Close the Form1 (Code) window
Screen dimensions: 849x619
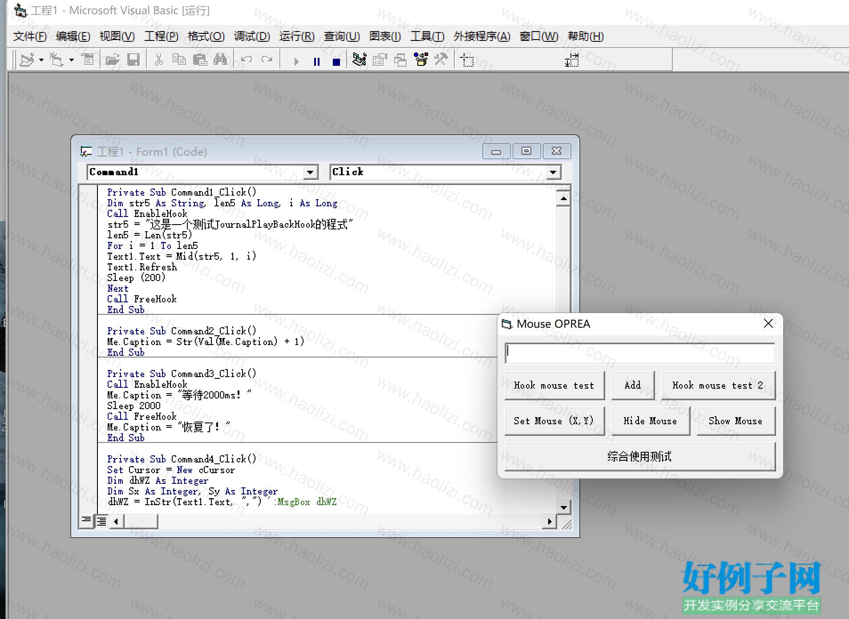tap(557, 151)
